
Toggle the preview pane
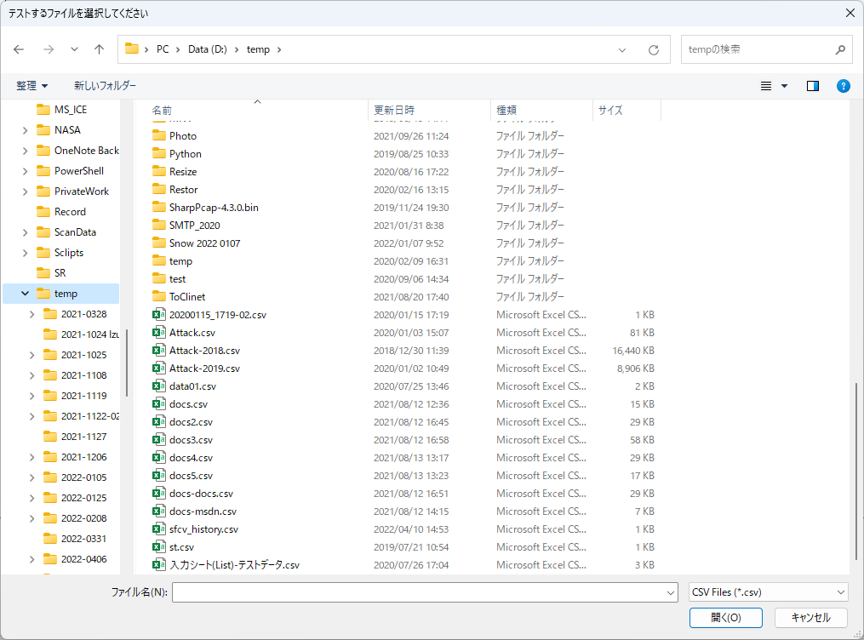click(813, 86)
